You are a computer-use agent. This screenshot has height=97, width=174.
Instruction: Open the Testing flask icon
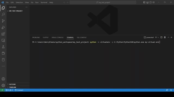3,47
